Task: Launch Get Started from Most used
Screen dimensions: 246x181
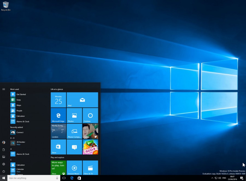Action: (21, 94)
